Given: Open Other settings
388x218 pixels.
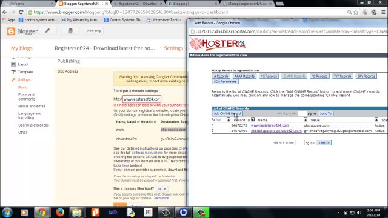Looking at the screenshot, I should point(22,133).
